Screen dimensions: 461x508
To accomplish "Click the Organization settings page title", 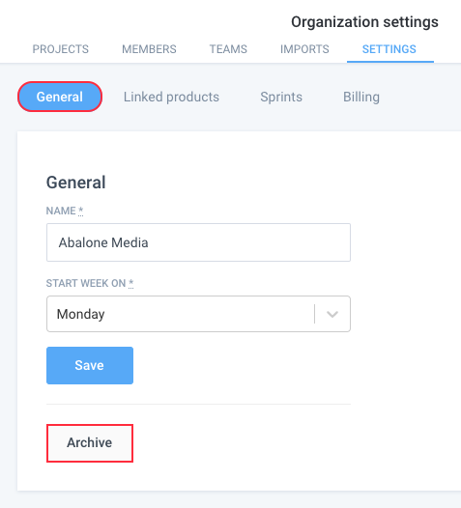I will 364,22.
